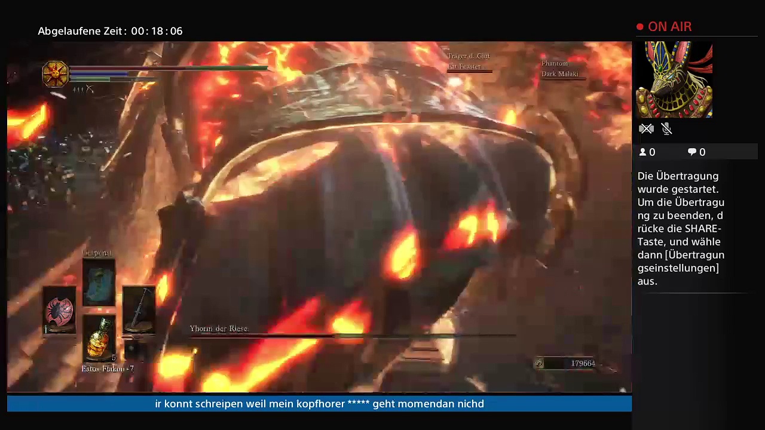Click the Yhorm der Riese boss health bar
The image size is (765, 430).
353,336
